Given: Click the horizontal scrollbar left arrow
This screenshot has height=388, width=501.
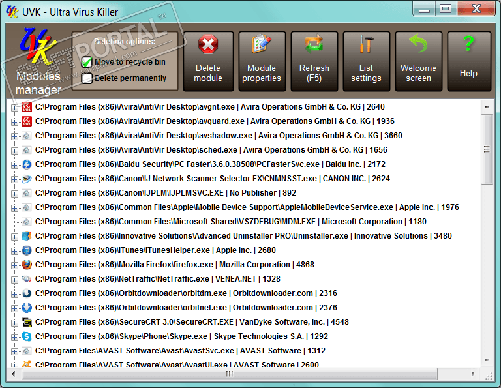Looking at the screenshot, I should pyautogui.click(x=14, y=374).
